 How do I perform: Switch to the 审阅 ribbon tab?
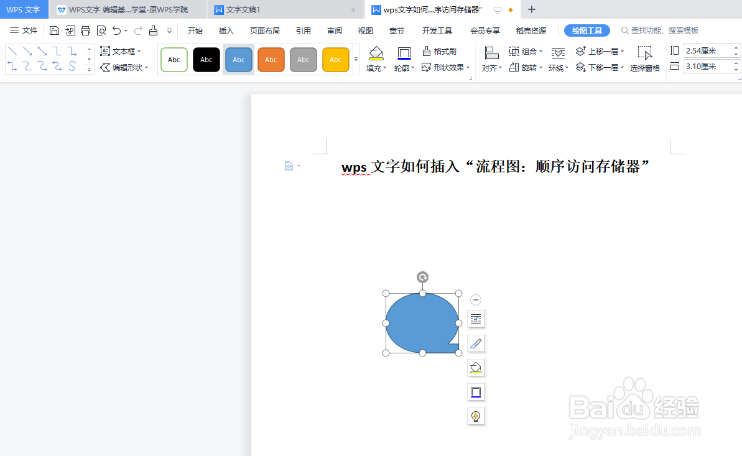(x=335, y=30)
